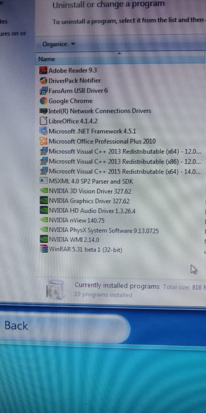Click the LibreOffice 4.1.4.2 document icon

click(x=43, y=121)
